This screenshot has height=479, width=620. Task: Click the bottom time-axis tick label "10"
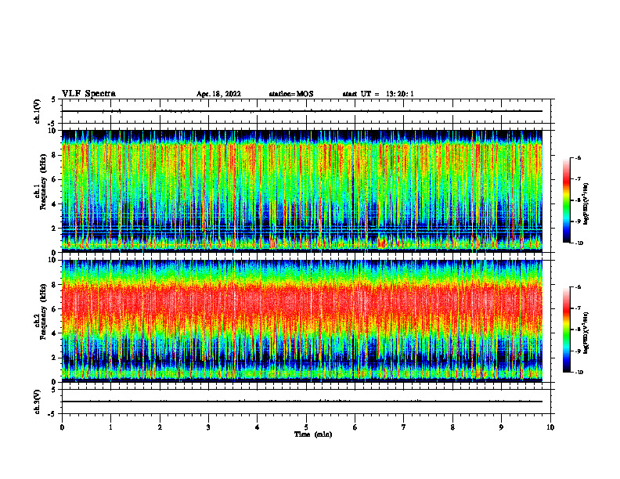(550, 427)
